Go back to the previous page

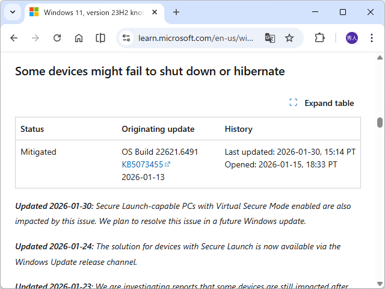click(x=14, y=38)
